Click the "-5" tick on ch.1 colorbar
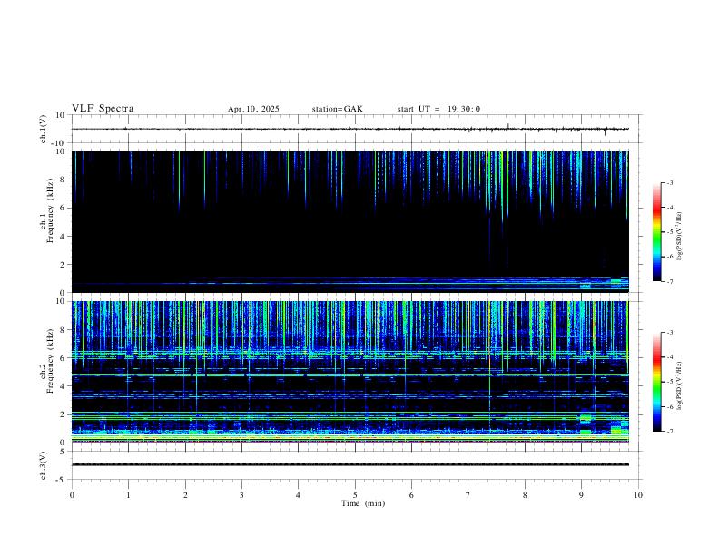Viewport: 719px width, 555px height. (x=669, y=232)
